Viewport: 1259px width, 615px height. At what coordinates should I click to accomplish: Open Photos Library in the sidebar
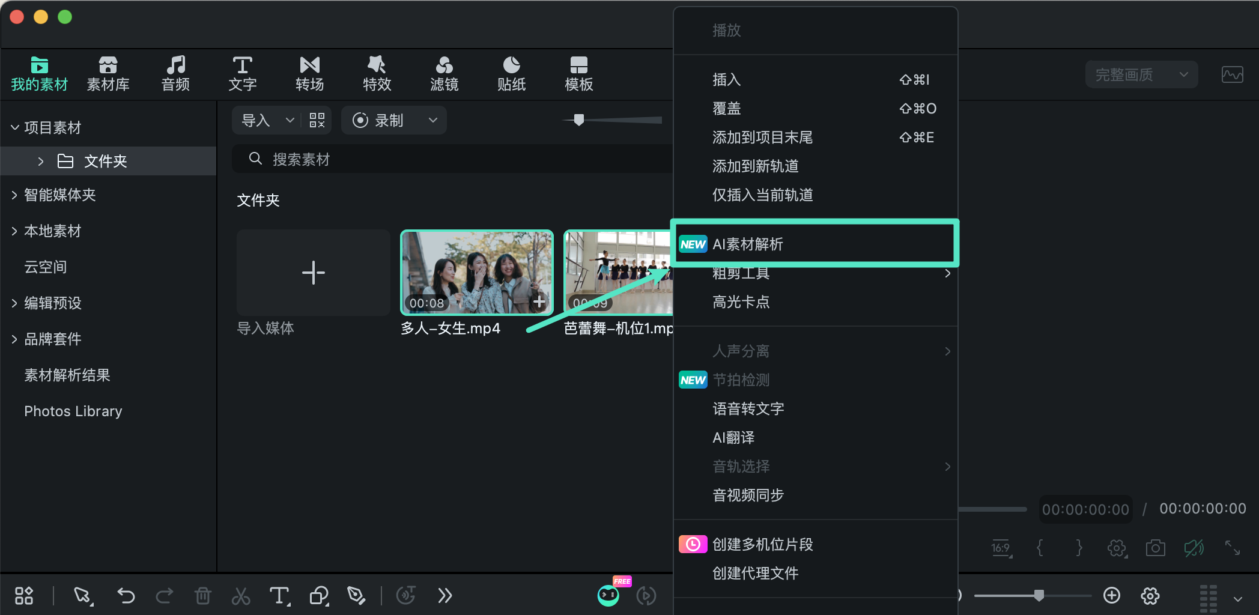click(73, 411)
